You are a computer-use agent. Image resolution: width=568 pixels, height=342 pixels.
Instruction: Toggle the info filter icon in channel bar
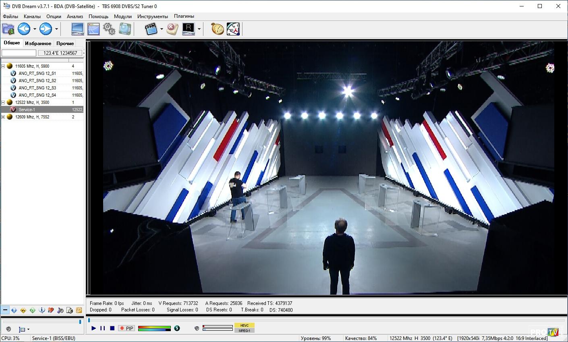pos(41,310)
